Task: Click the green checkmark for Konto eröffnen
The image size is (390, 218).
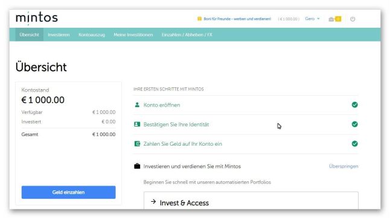Action: pyautogui.click(x=354, y=105)
